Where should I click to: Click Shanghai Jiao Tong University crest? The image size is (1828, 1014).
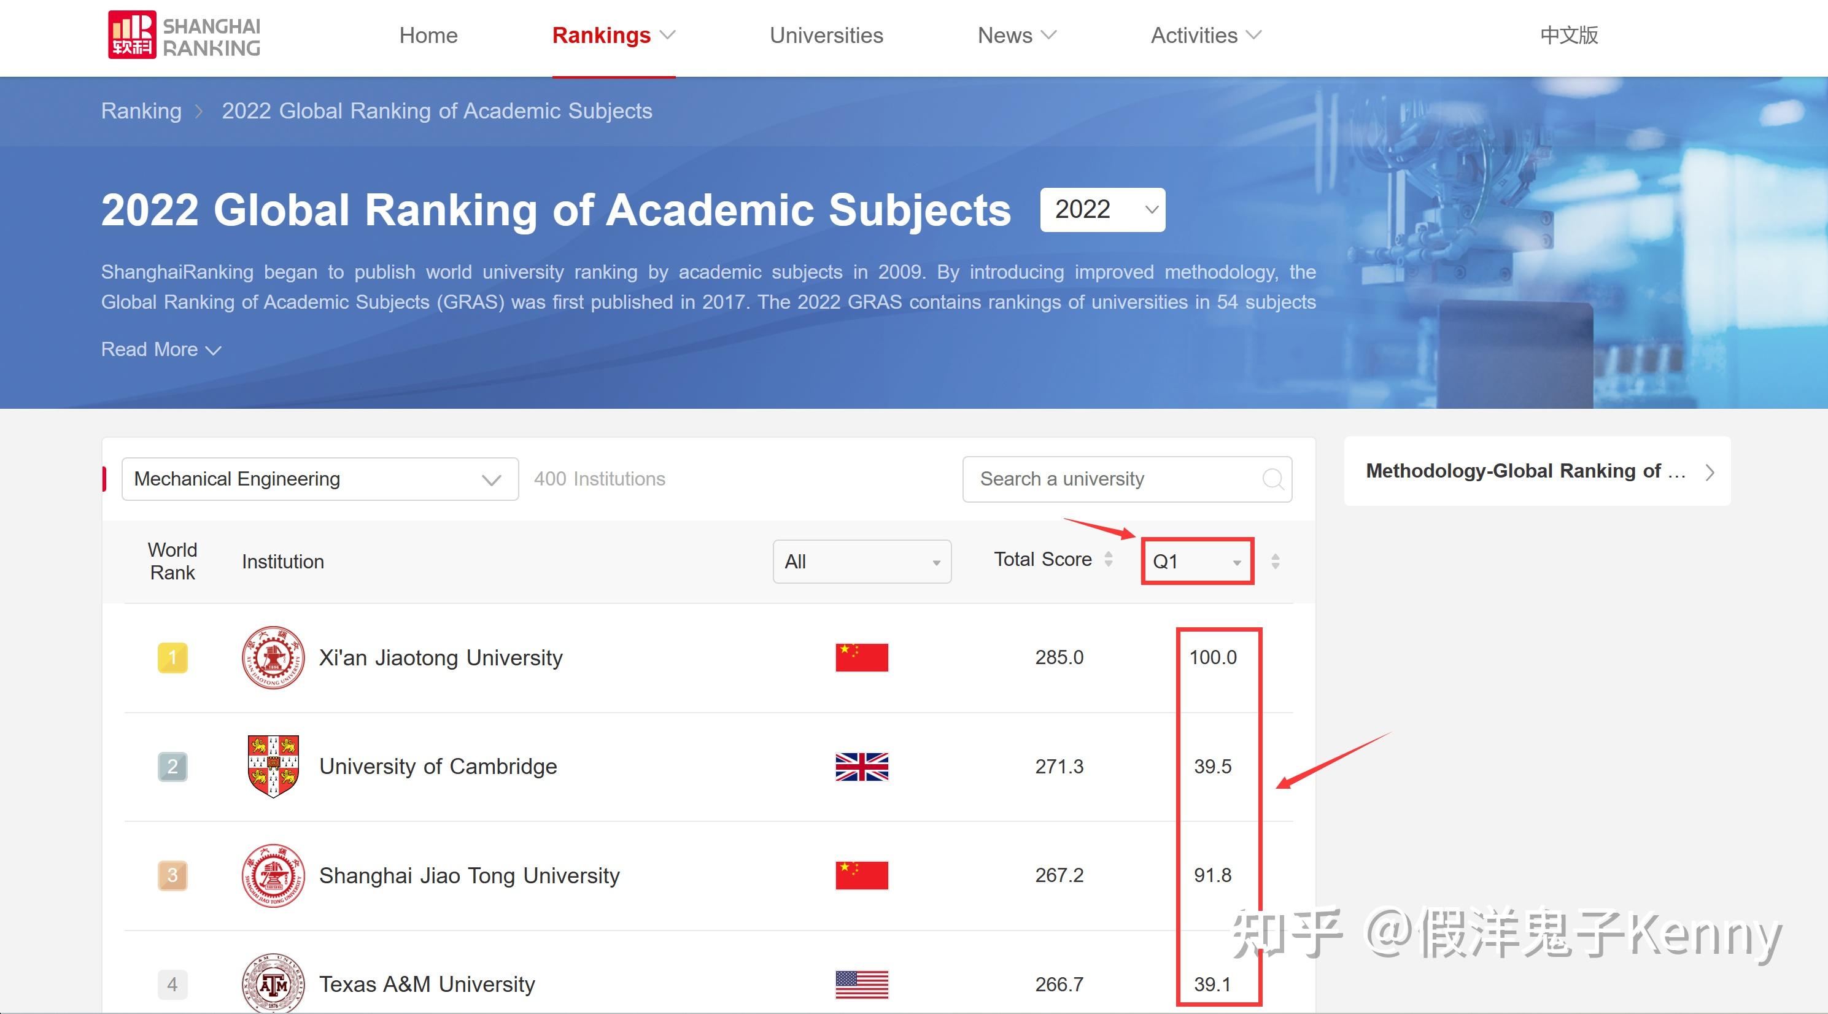coord(273,877)
